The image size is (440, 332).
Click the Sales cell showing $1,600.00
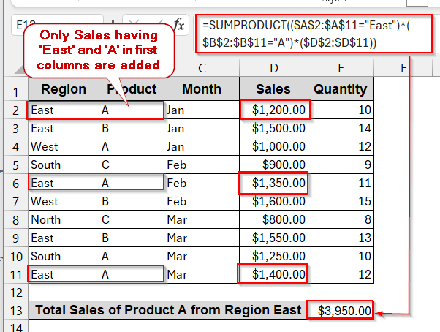pyautogui.click(x=273, y=201)
